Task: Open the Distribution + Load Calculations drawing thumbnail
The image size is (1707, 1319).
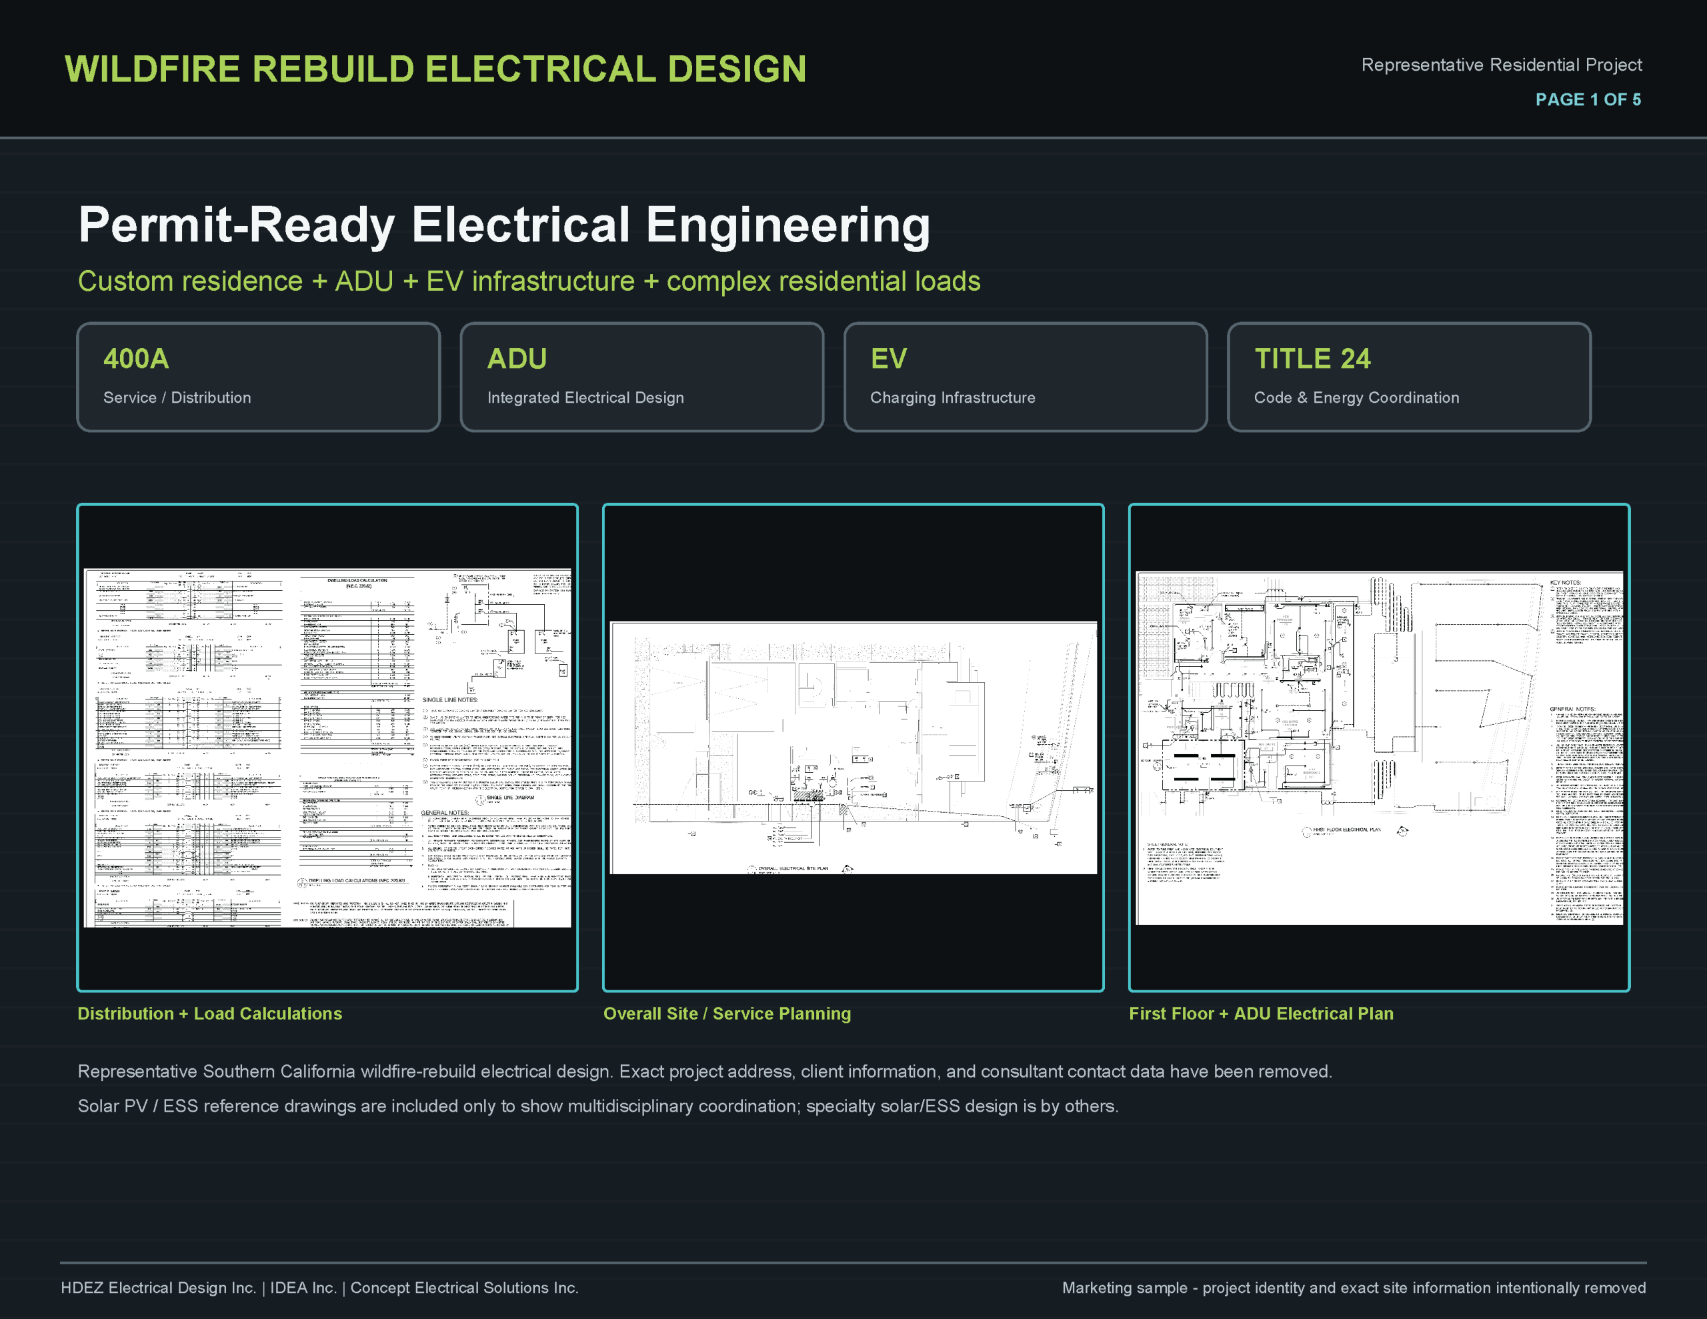Action: click(x=327, y=748)
